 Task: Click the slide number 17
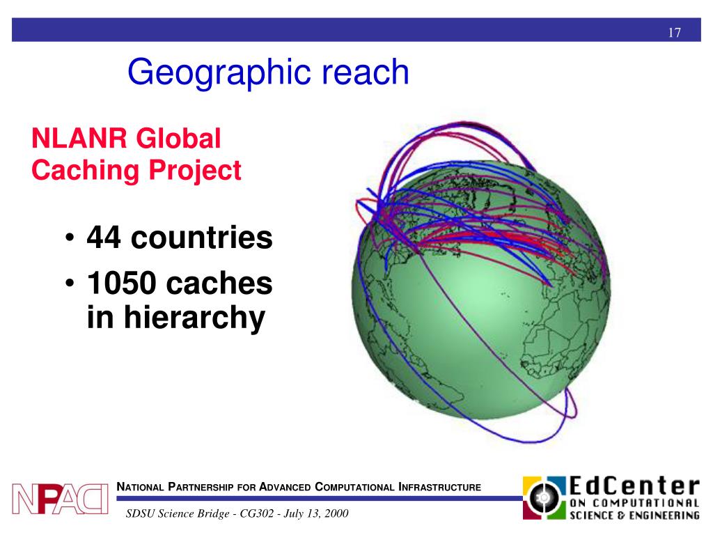[674, 33]
